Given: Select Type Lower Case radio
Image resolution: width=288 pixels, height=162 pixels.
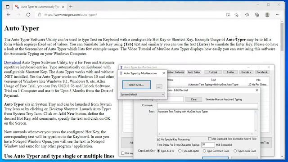Looking at the screenshot, I should [x=235, y=151].
